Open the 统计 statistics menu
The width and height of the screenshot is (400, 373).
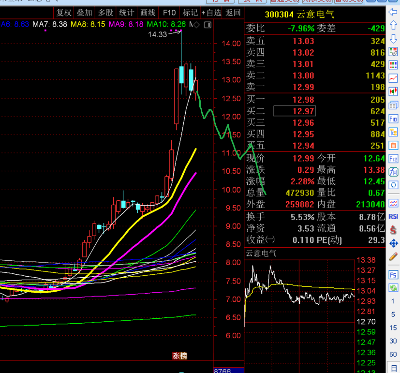click(127, 13)
